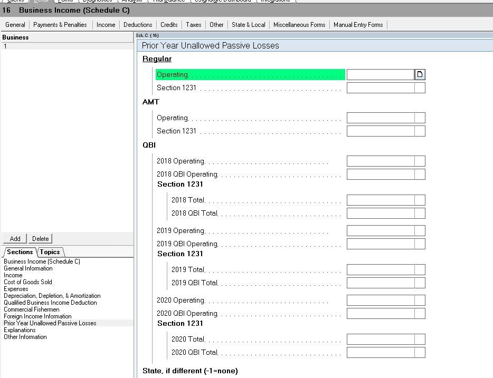
Task: Switch to the Clients tab
Action: [x=16, y=1]
